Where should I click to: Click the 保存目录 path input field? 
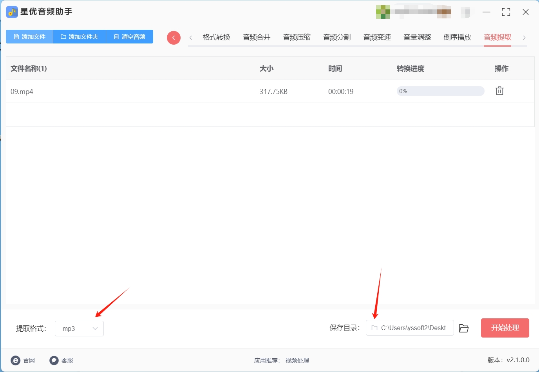pyautogui.click(x=410, y=328)
